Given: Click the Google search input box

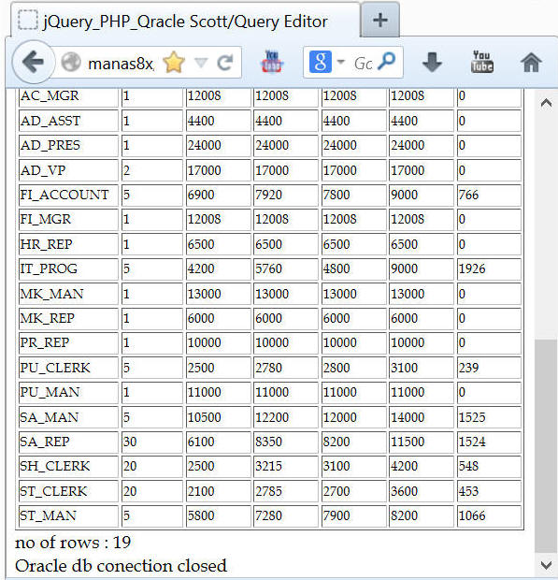Looking at the screenshot, I should click(363, 64).
